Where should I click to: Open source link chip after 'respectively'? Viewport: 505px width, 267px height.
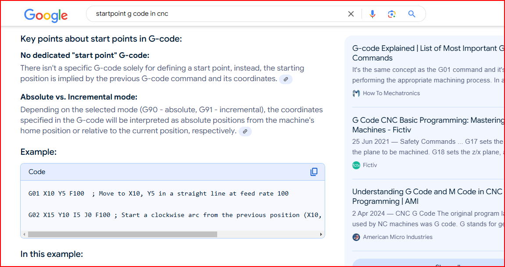[245, 131]
